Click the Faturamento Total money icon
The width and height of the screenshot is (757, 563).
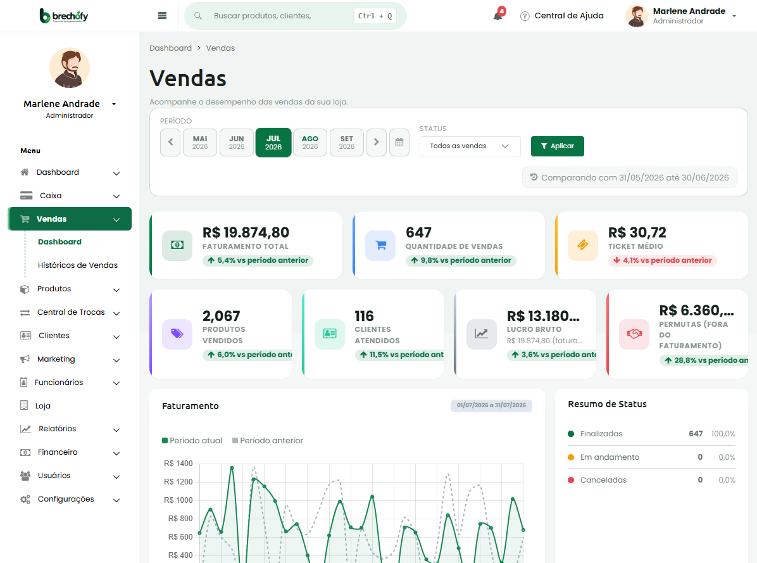177,245
